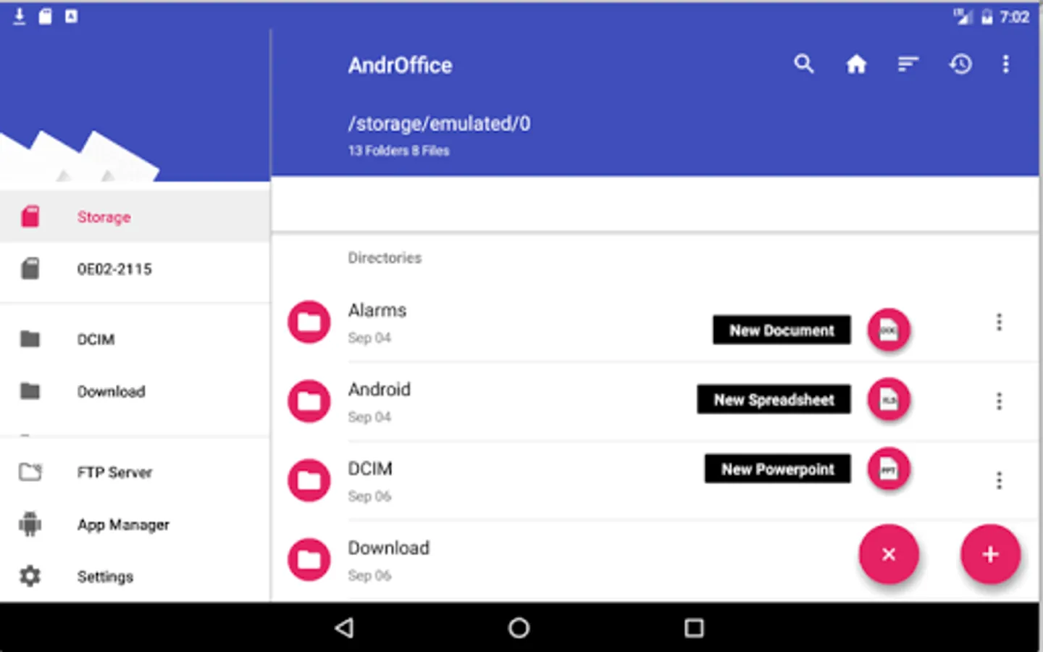Tap the pink plus floating button
This screenshot has height=652, width=1043.
pos(990,554)
